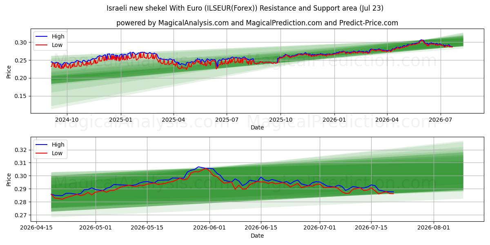
Task: Click the bottom chart 'Date' axis label
Action: pos(257,236)
